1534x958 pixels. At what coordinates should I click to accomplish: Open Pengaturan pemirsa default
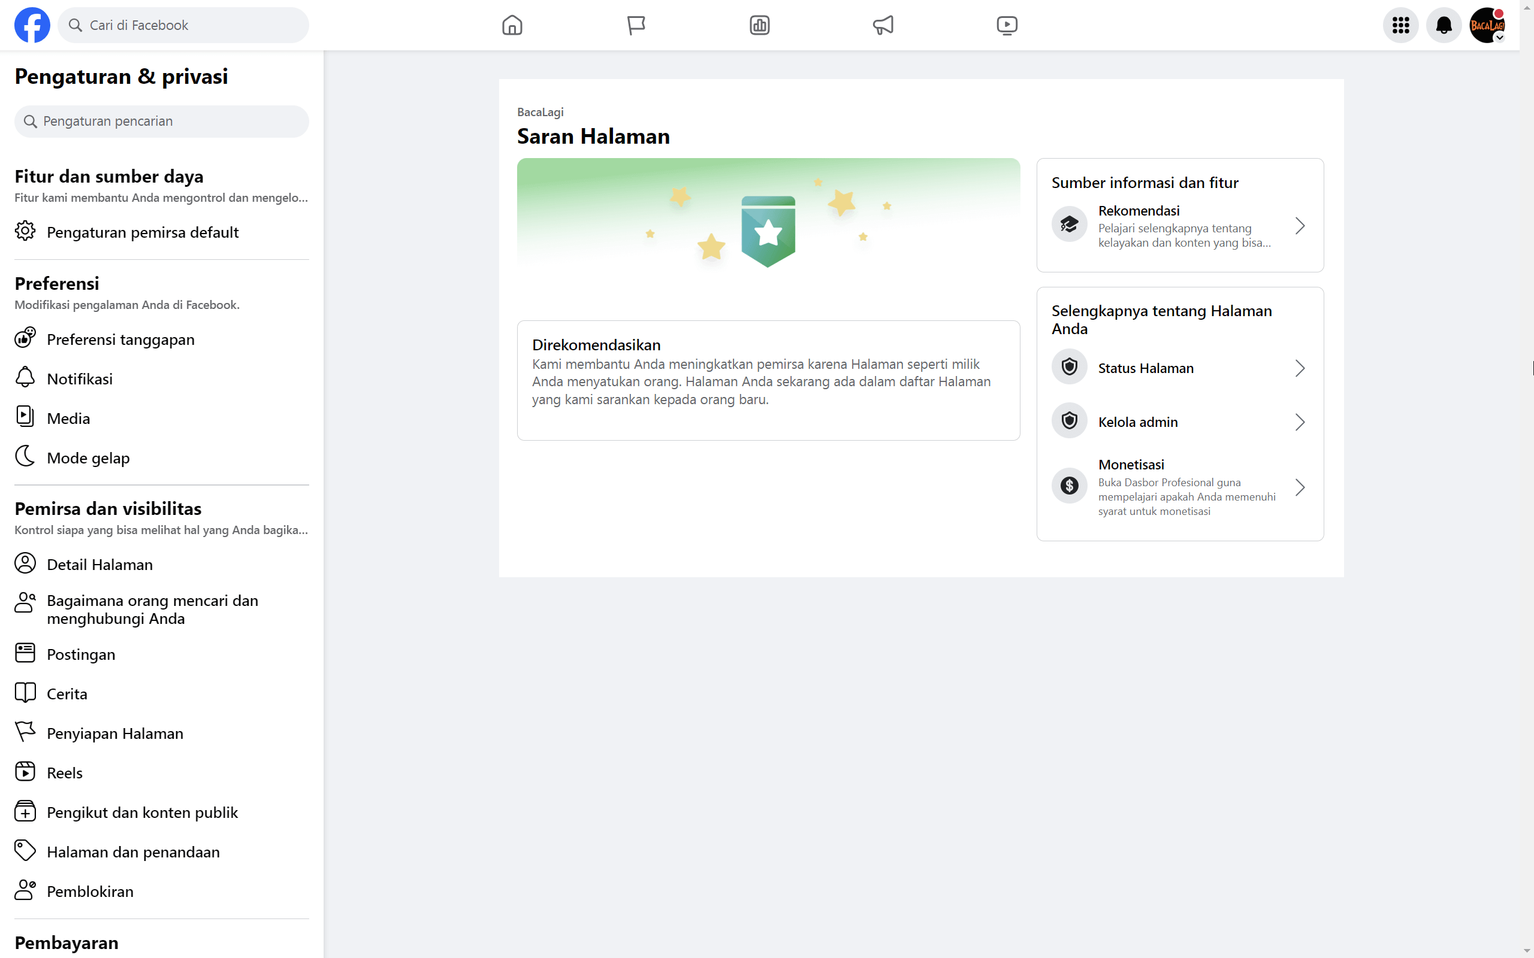(x=142, y=232)
